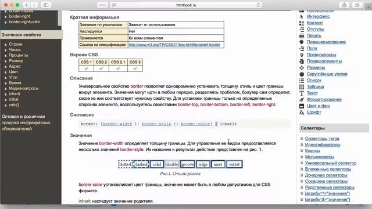Open Медиа-запросы in the sidebar
Viewport: 372px width, 209px height.
pyautogui.click(x=24, y=88)
